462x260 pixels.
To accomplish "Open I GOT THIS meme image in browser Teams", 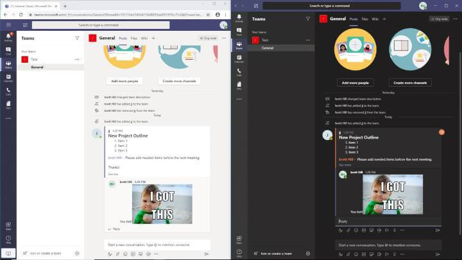I will pos(162,204).
